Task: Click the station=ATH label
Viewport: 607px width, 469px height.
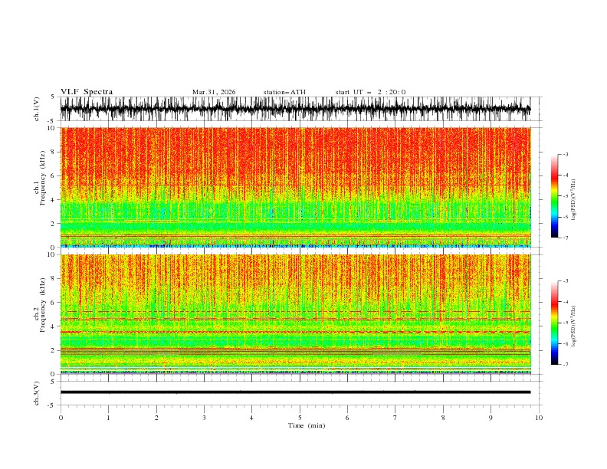Action: point(284,92)
